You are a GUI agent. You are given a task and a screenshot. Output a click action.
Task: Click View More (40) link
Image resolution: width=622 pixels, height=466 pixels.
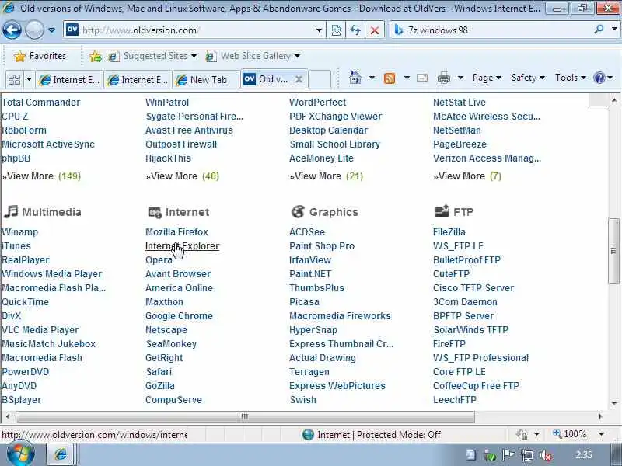(182, 176)
